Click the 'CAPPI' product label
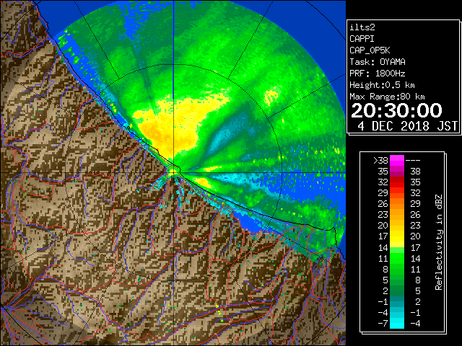 362,39
